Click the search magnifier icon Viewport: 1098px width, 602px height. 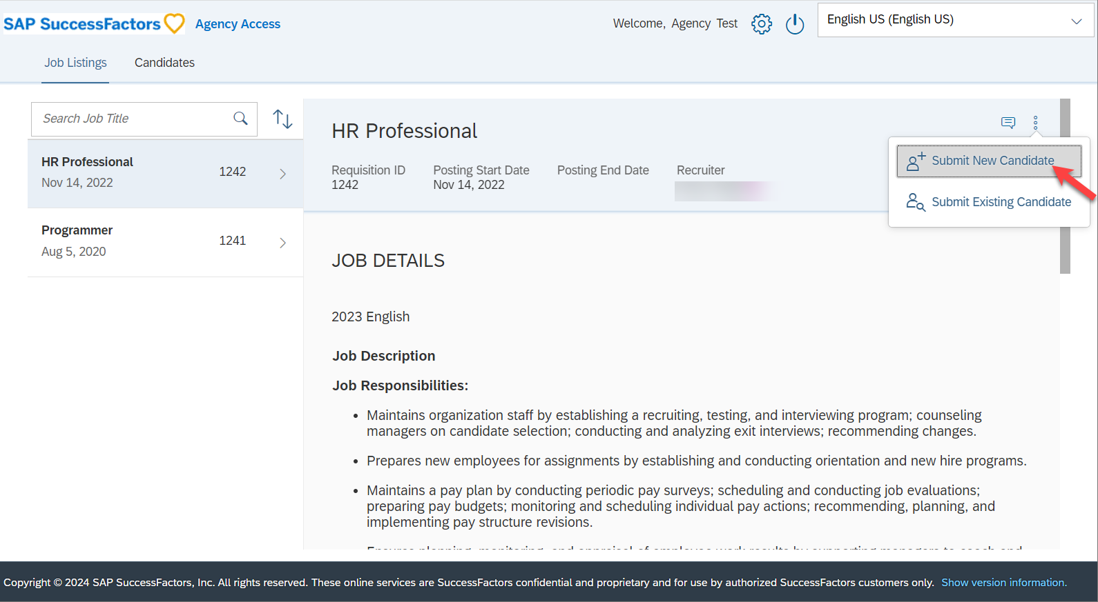pos(240,119)
